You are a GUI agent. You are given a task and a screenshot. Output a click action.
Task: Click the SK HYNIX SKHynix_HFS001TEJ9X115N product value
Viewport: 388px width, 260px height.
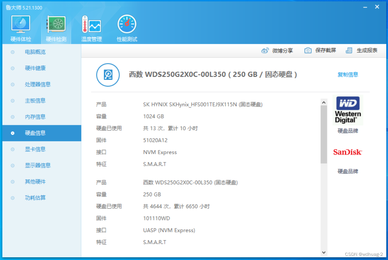tap(203, 104)
